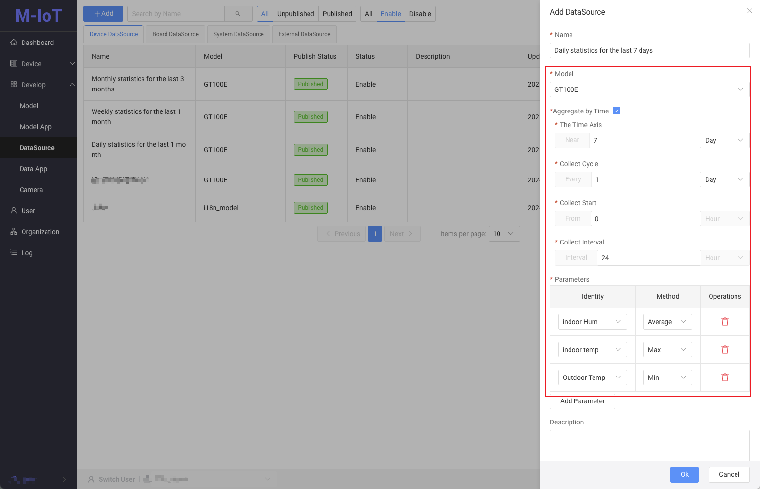
Task: Uncheck the Aggregate by Time checkbox
Action: point(617,111)
